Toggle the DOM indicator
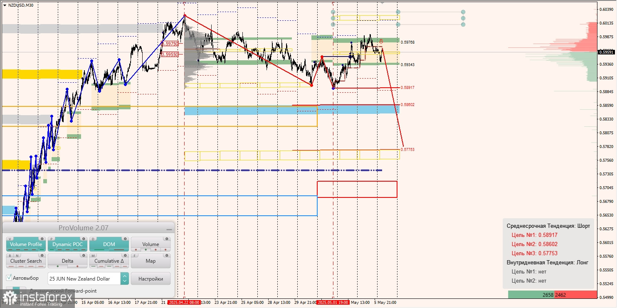This screenshot has height=308, width=617. pyautogui.click(x=109, y=244)
